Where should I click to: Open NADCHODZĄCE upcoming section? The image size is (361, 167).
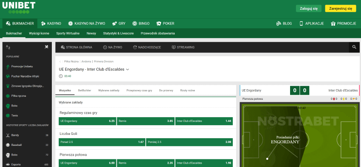click(x=147, y=47)
